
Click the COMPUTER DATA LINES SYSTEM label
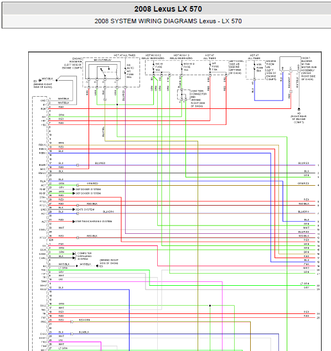[84, 256]
